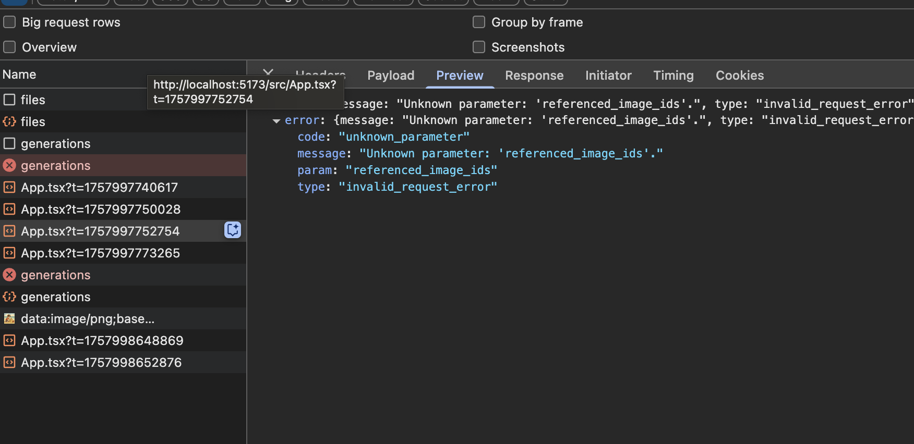Screen dimensions: 914x444
Task: Enable the Screenshots checkbox
Action: pos(479,47)
